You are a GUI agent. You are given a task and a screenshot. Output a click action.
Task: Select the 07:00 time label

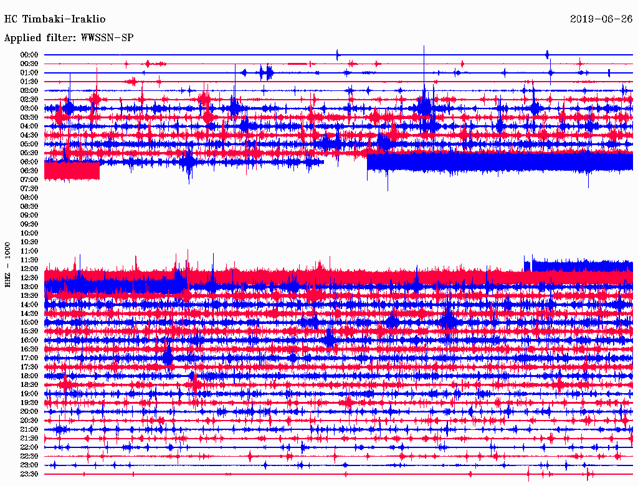tap(29, 179)
